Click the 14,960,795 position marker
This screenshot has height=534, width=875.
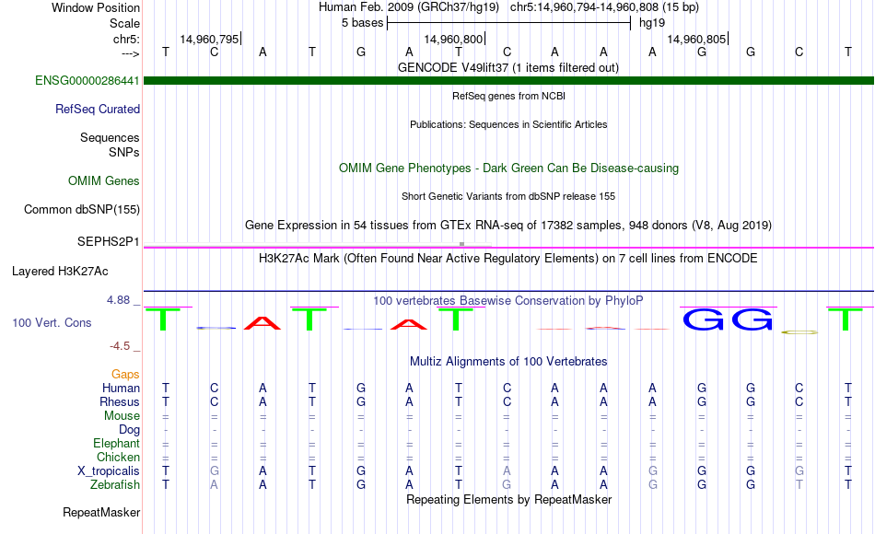point(209,39)
